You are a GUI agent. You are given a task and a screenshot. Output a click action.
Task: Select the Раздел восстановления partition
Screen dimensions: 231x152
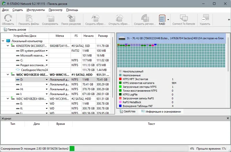55,65
